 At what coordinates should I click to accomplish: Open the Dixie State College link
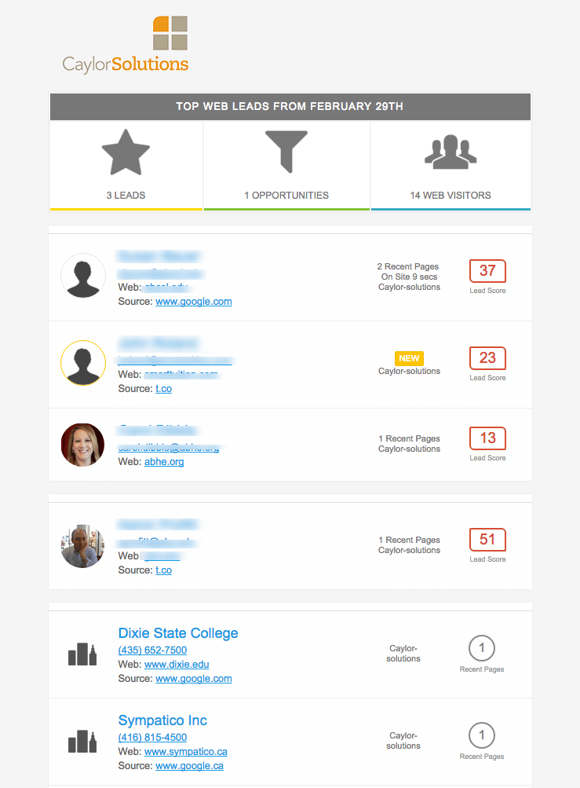(x=177, y=632)
